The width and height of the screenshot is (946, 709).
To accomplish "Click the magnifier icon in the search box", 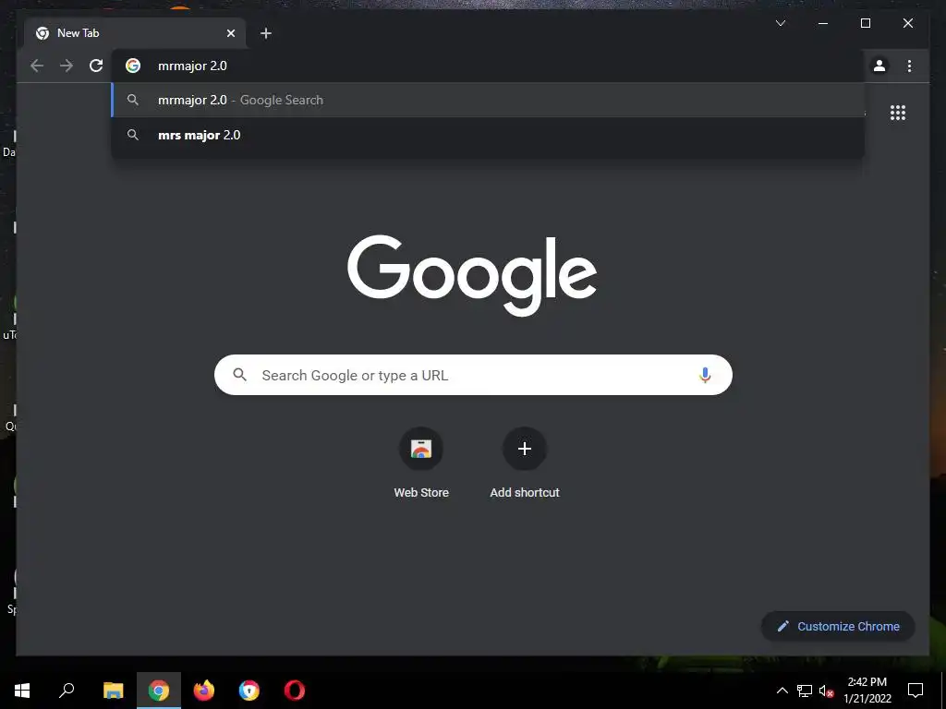I will coord(239,375).
